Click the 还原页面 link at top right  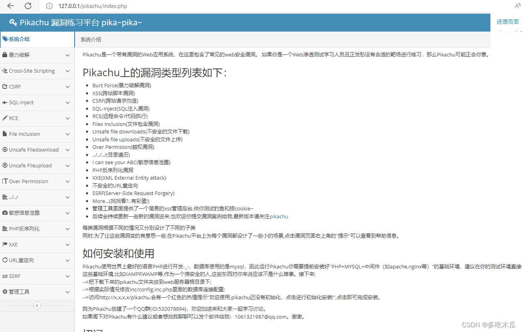(x=507, y=22)
